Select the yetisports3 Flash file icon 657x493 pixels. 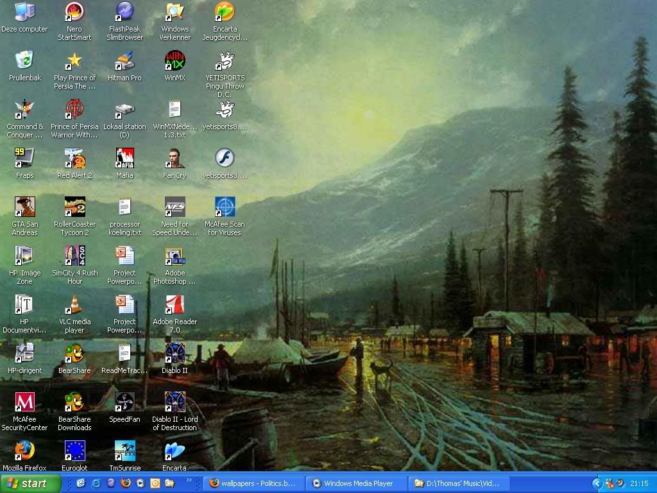point(225,158)
